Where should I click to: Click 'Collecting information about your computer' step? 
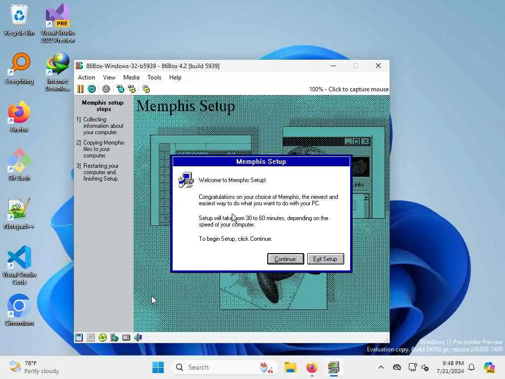coord(103,126)
